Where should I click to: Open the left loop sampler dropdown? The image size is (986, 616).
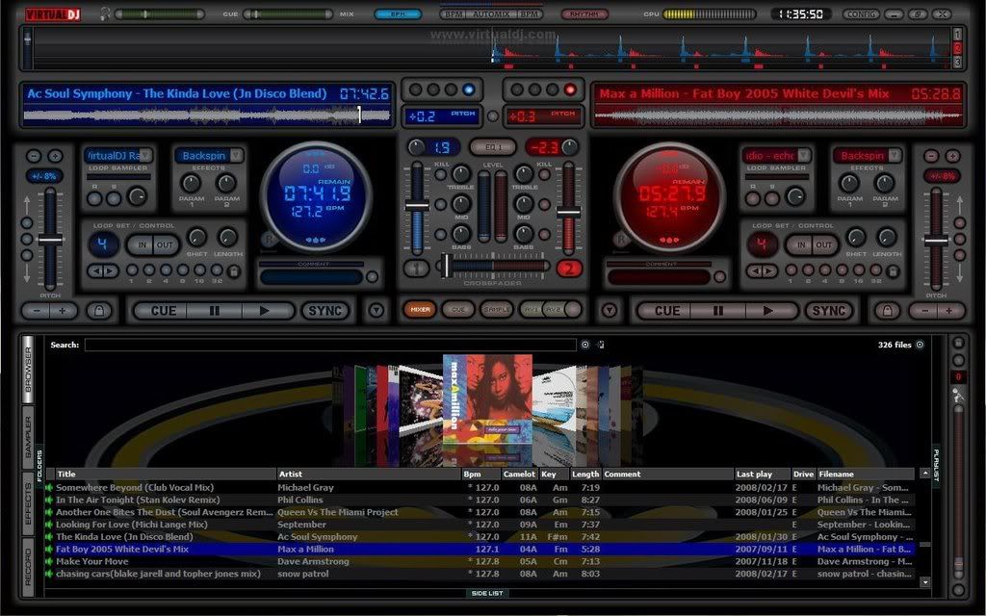146,155
